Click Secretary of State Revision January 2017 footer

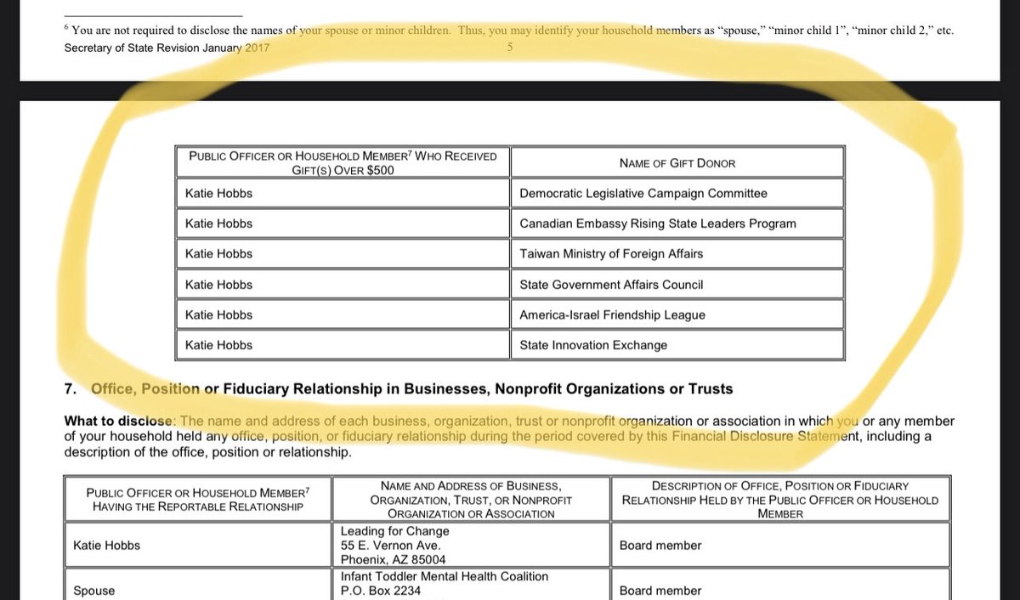tap(167, 48)
